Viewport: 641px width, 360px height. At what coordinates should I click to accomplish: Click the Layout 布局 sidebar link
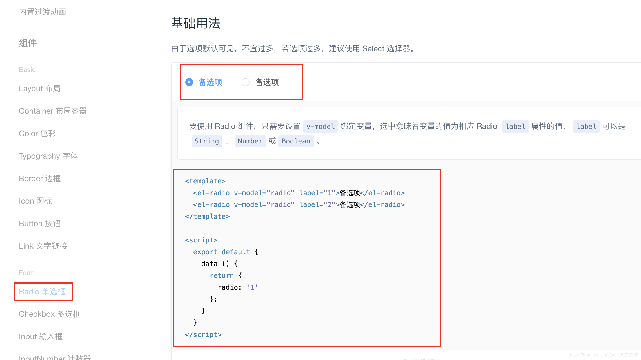click(x=39, y=88)
